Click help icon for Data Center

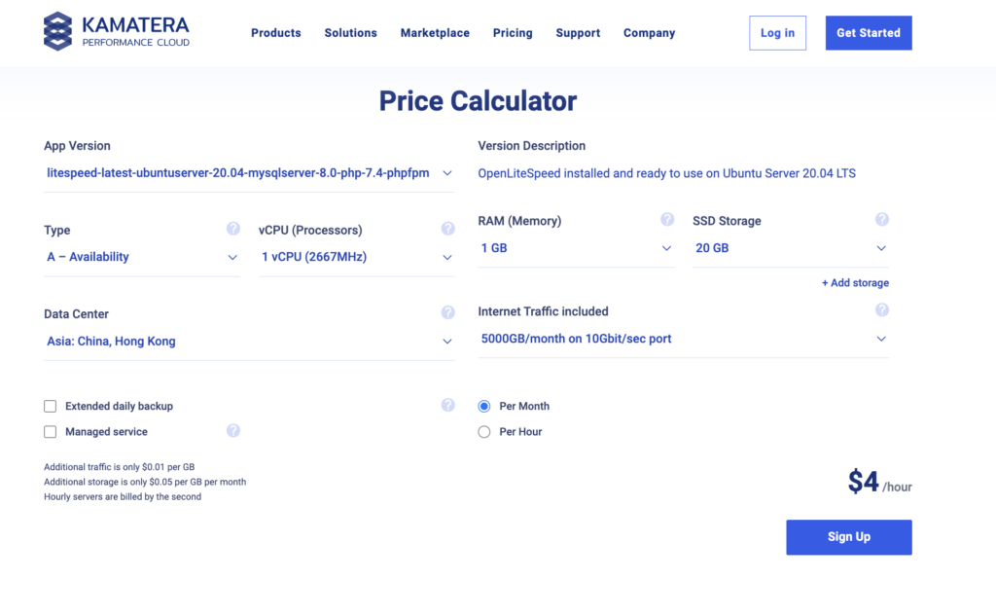[x=447, y=312]
